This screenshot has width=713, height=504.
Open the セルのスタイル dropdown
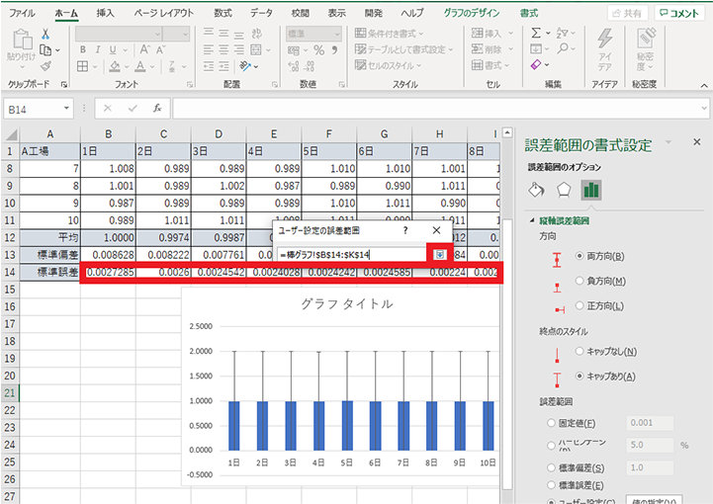(x=388, y=65)
